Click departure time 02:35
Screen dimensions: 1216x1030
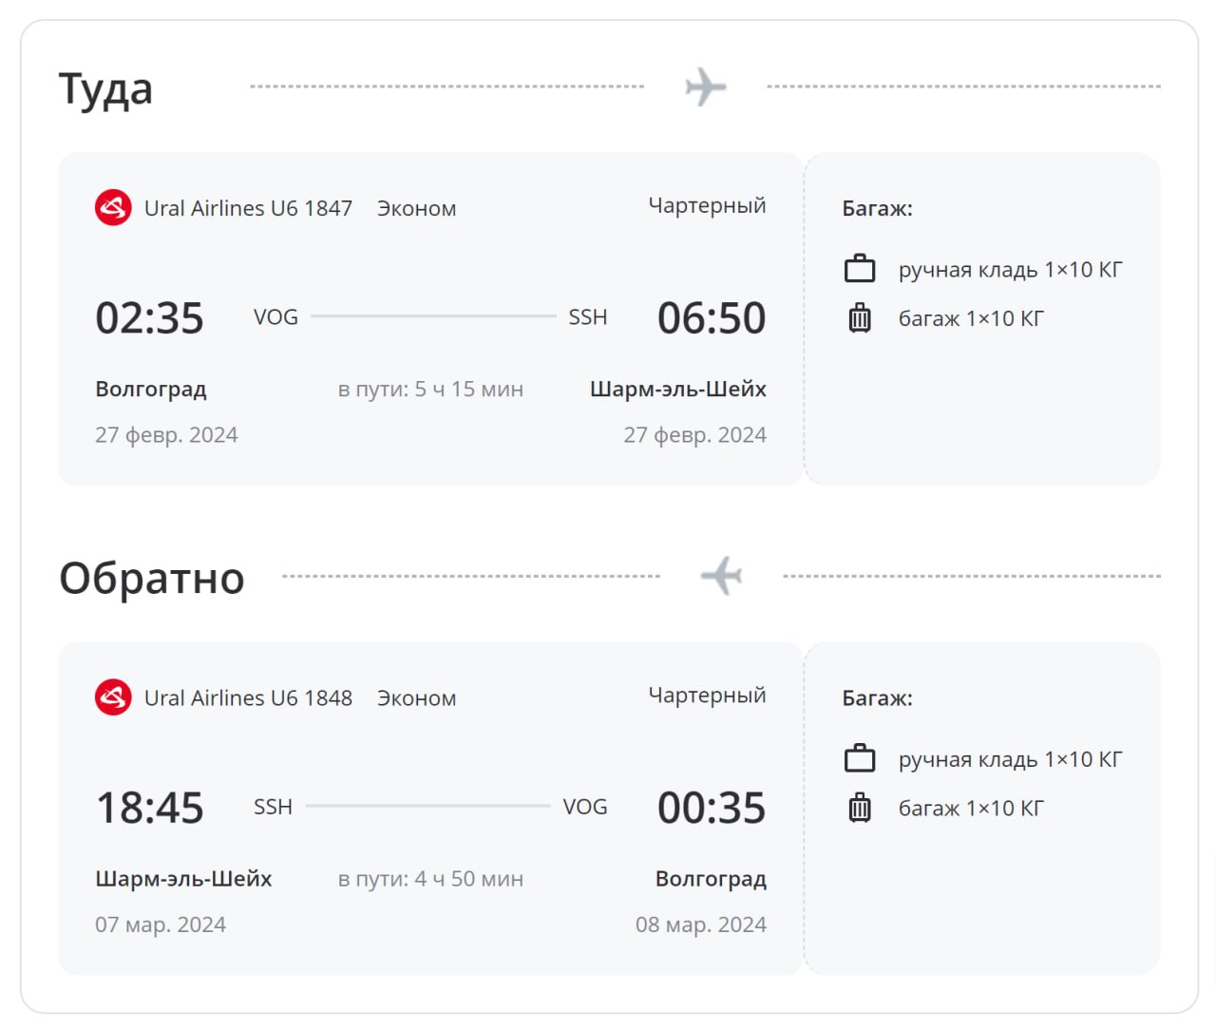(149, 318)
